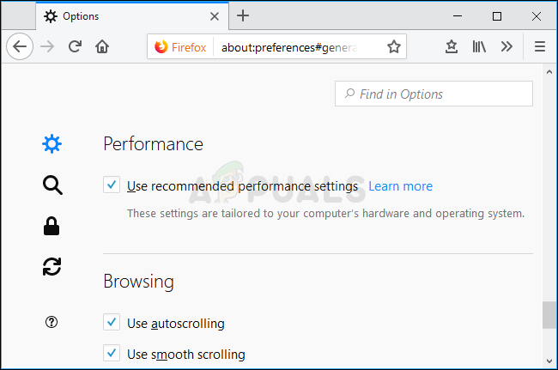Open the Search settings magnifier category

pos(52,185)
